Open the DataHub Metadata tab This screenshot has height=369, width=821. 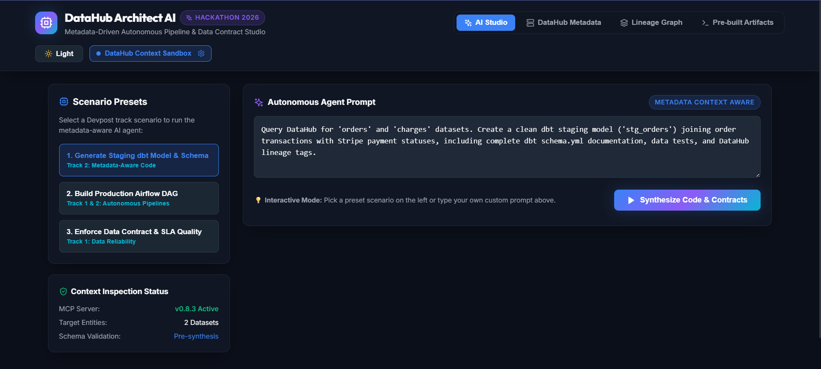[x=564, y=23]
